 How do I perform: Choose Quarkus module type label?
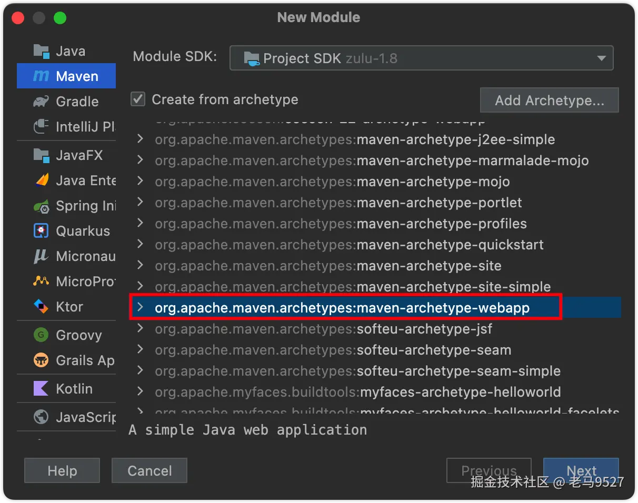[x=83, y=231]
